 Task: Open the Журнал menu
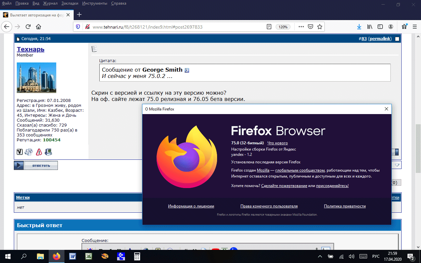[50, 3]
